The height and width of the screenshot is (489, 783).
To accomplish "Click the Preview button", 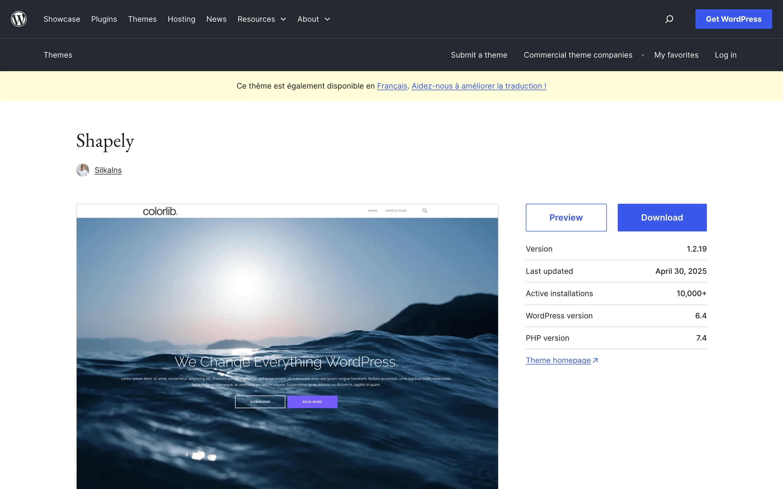I will point(566,218).
